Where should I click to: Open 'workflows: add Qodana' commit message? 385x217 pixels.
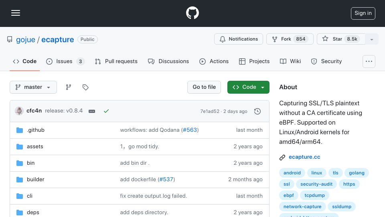[150, 130]
